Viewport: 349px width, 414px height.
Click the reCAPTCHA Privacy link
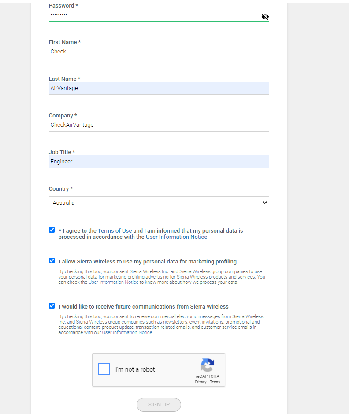(200, 382)
